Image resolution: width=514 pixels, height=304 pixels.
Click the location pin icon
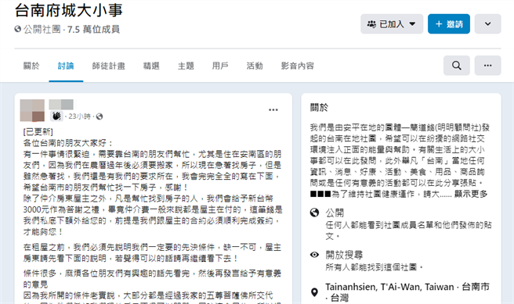pyautogui.click(x=314, y=292)
